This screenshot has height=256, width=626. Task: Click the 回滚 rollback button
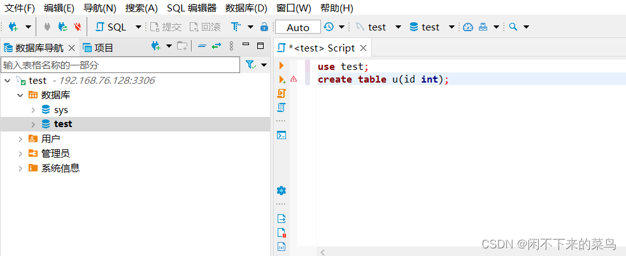point(205,27)
